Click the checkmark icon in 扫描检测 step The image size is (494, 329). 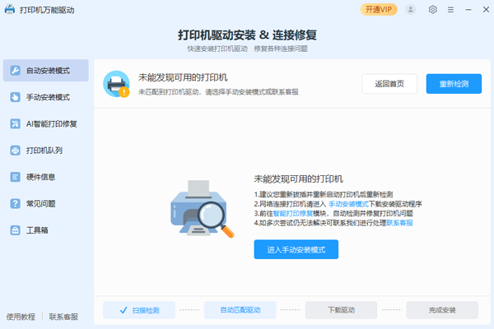[123, 310]
